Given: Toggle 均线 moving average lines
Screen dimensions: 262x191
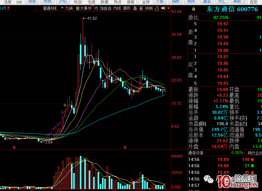Looking at the screenshot, I should click(117, 8).
